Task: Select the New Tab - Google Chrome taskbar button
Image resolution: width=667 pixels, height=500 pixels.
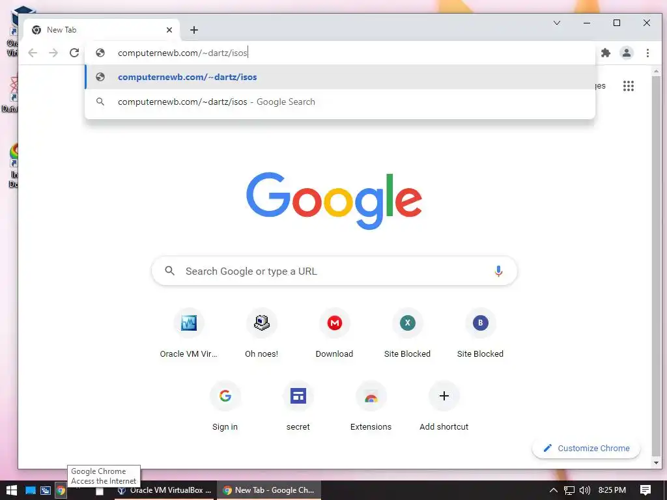Action: (269, 490)
